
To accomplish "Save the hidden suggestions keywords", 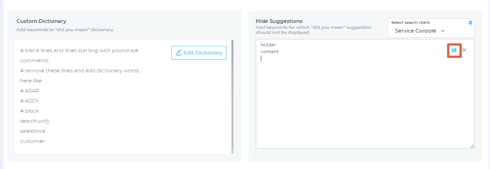I will click(x=454, y=50).
